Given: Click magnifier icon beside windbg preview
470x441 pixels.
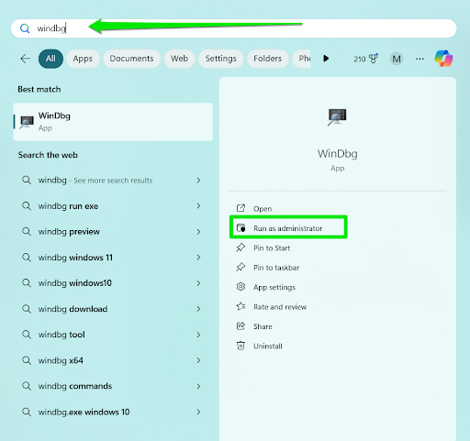Looking at the screenshot, I should 27,232.
